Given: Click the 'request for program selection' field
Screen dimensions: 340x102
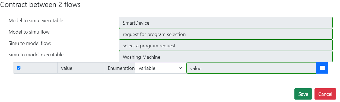Looking at the screenshot, I should pos(226,34).
